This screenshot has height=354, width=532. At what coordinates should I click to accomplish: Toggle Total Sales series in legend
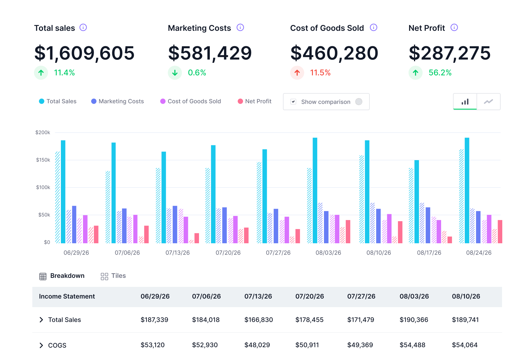coord(58,101)
